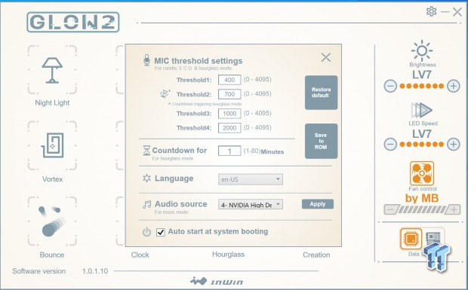Click the GLOW2 logo

click(73, 22)
